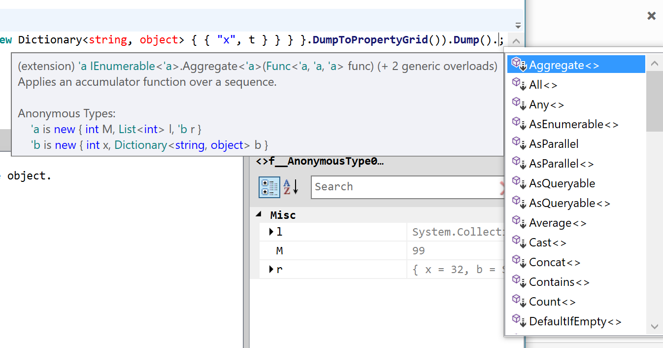This screenshot has height=348, width=663.
Task: Click extension-method icon beside Aggregate<>
Action: click(x=519, y=64)
